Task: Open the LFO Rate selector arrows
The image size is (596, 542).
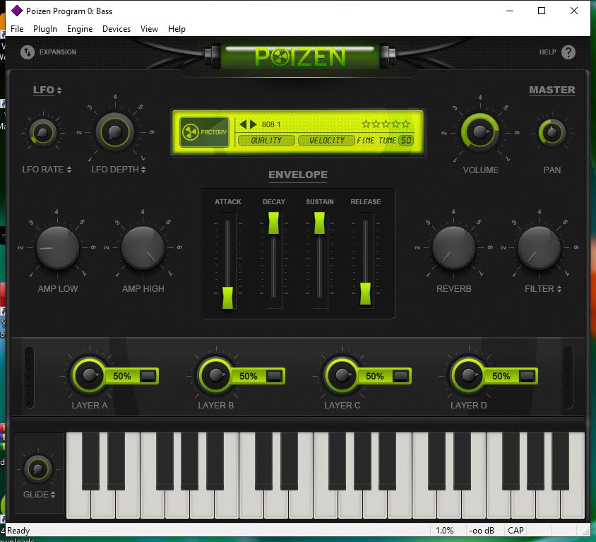Action: coord(69,170)
